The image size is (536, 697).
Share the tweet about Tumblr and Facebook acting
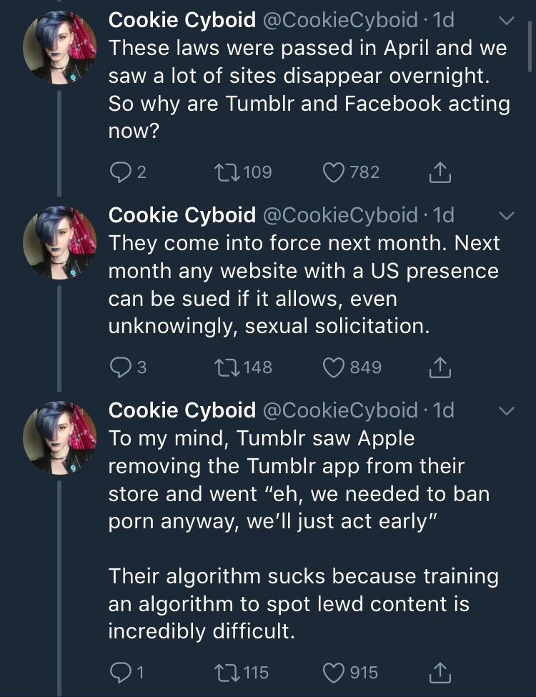coord(440,172)
